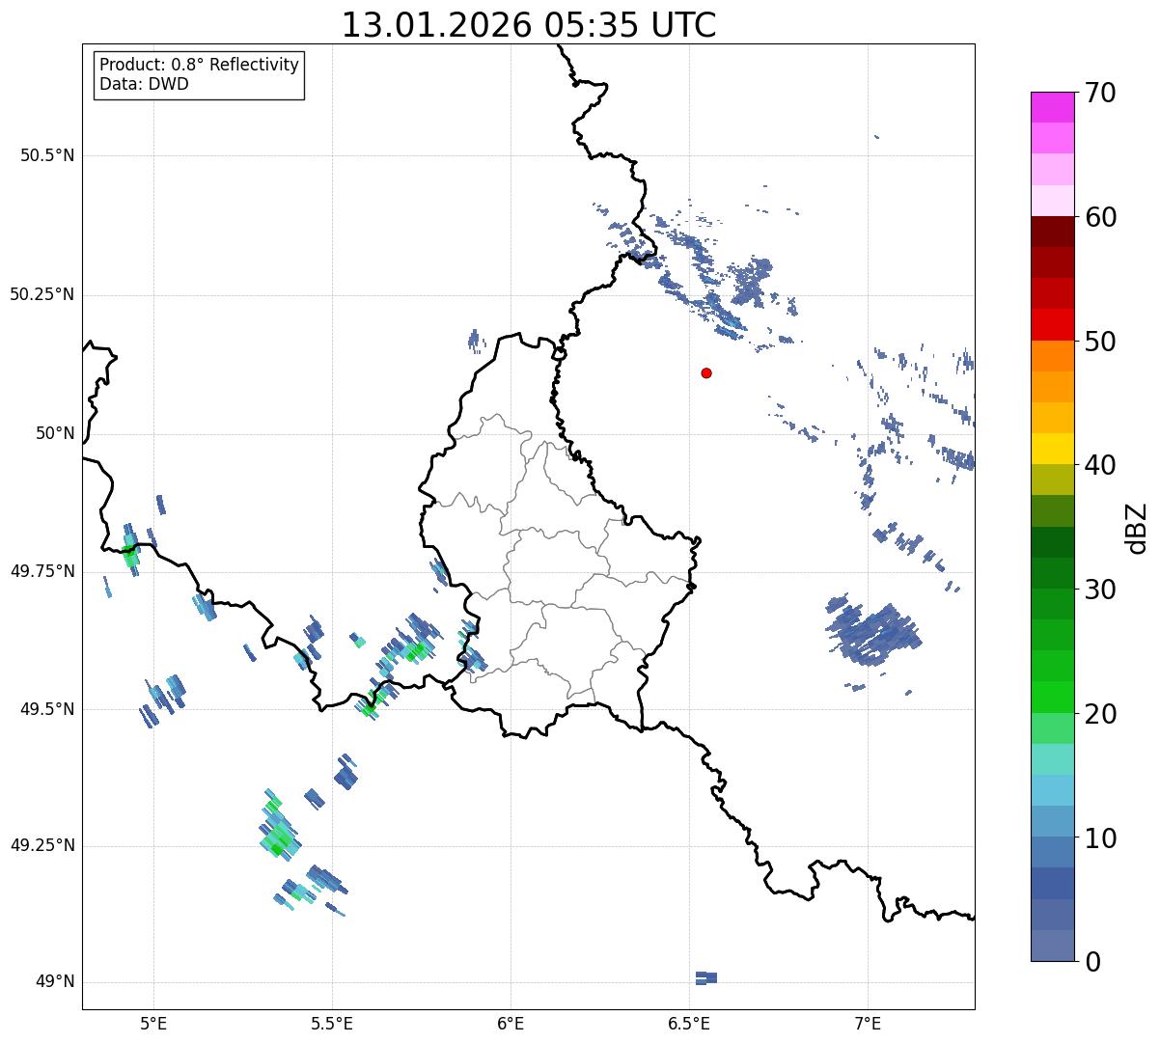Click the dBZ colorbar axis label
Viewport: 1160px width, 1043px height.
(x=1138, y=528)
